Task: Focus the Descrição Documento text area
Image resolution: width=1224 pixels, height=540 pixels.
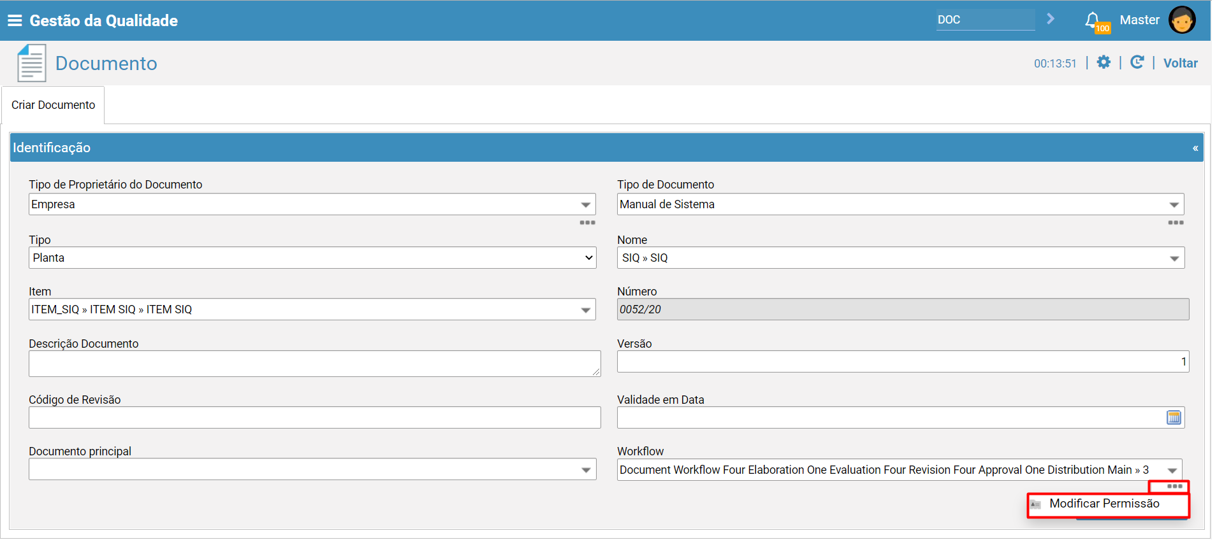Action: 315,364
